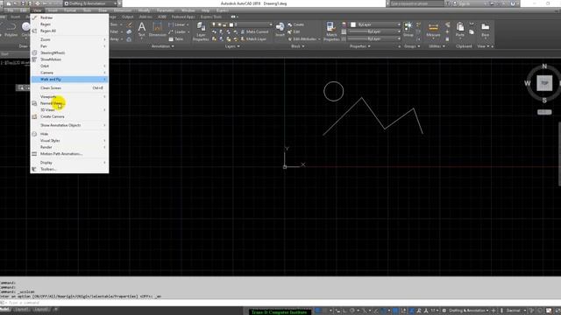Select Named Views menu entry
The height and width of the screenshot is (315, 561).
(70, 103)
